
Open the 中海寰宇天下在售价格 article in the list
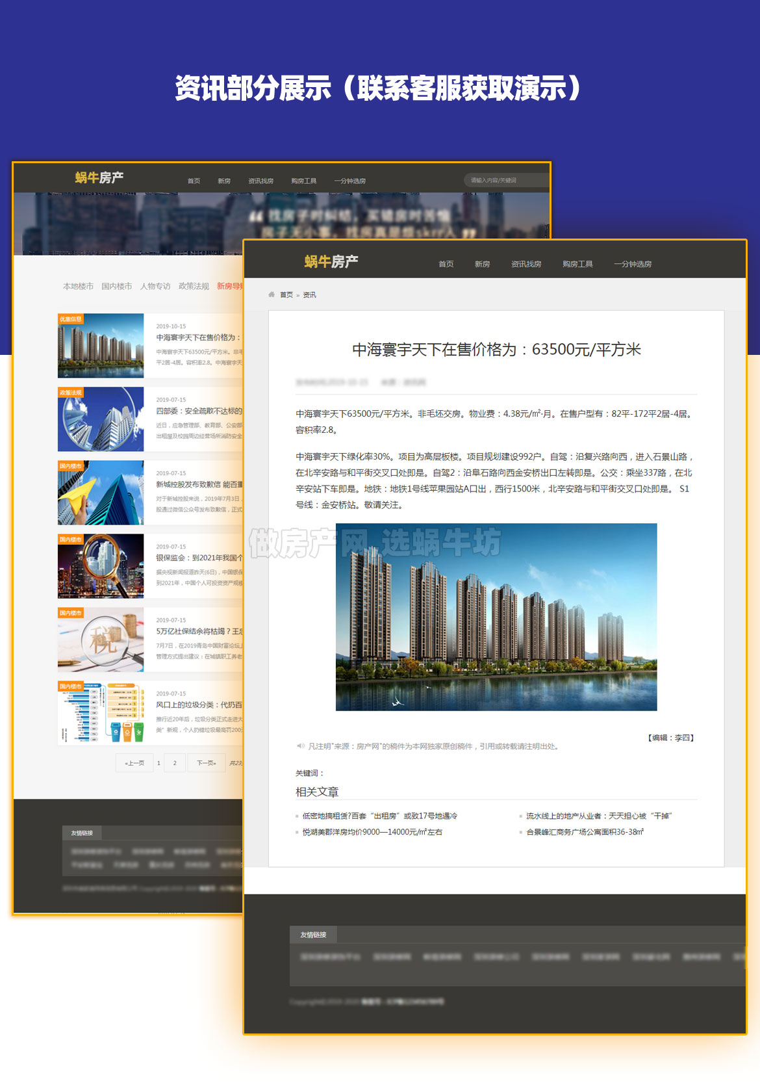coord(199,337)
